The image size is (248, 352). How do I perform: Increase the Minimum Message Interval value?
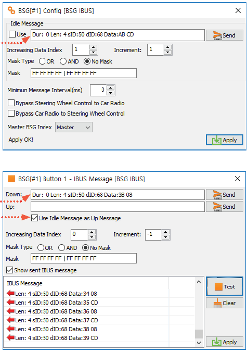110,88
